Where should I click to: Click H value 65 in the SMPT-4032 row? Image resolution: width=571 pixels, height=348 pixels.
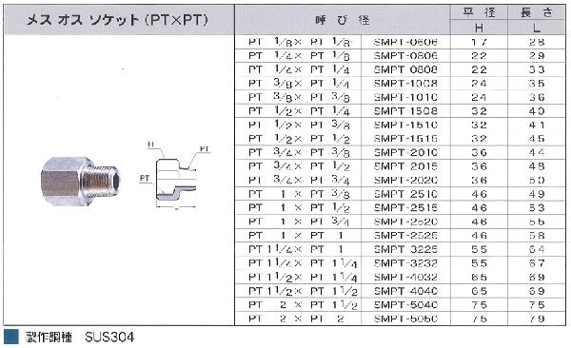pos(479,278)
